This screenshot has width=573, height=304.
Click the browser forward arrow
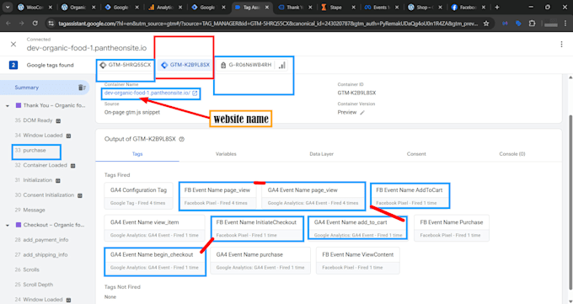(x=22, y=23)
